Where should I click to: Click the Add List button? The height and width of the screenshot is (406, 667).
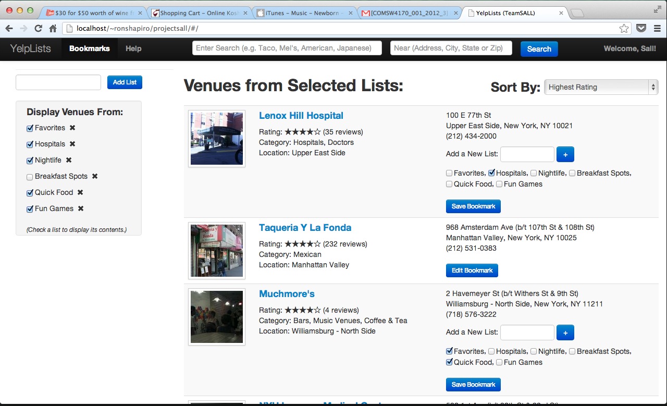[x=125, y=82]
